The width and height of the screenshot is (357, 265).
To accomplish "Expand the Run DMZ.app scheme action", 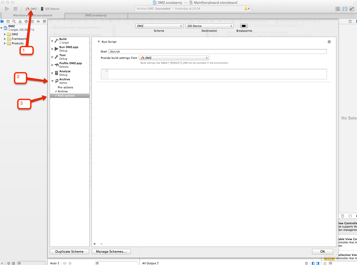I will click(x=52, y=49).
